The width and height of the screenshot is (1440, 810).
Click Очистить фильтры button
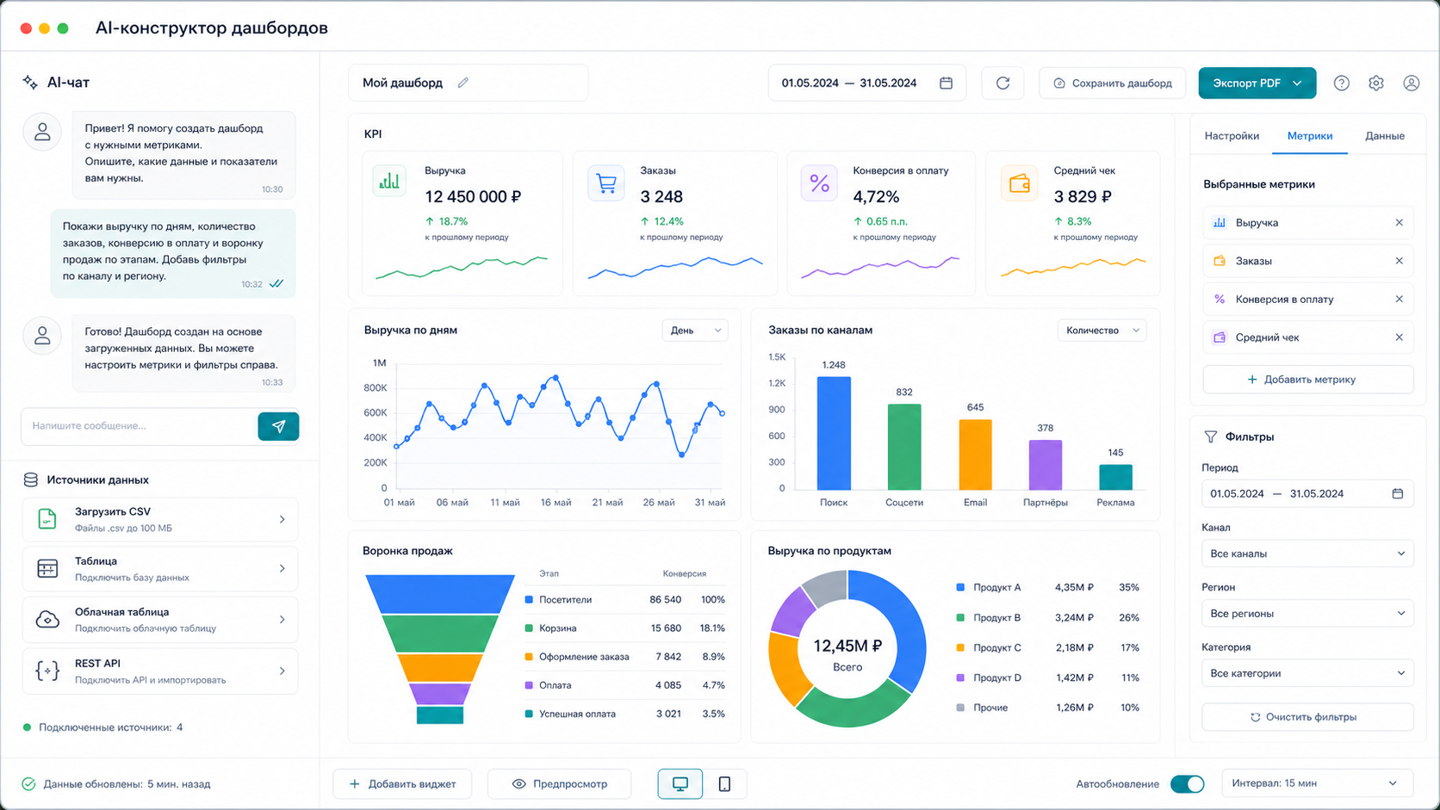[1307, 717]
